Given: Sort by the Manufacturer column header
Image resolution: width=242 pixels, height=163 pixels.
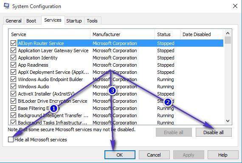Looking at the screenshot, I should tap(123, 34).
